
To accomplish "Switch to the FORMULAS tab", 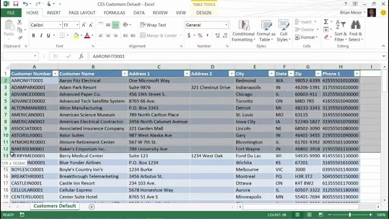I will point(114,13).
